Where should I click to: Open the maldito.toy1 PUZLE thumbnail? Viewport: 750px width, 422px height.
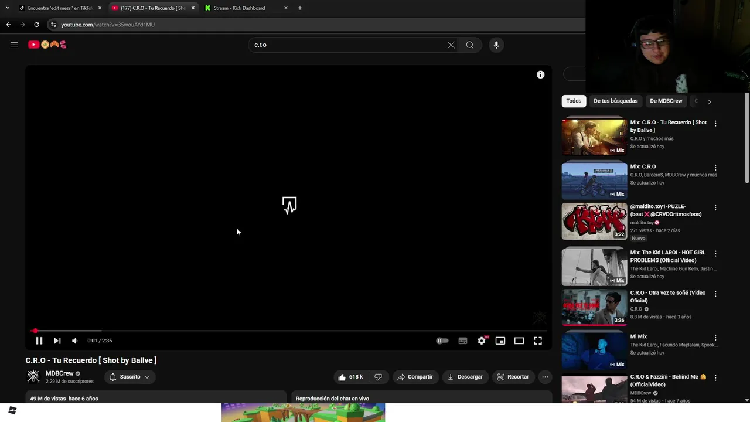coord(594,222)
